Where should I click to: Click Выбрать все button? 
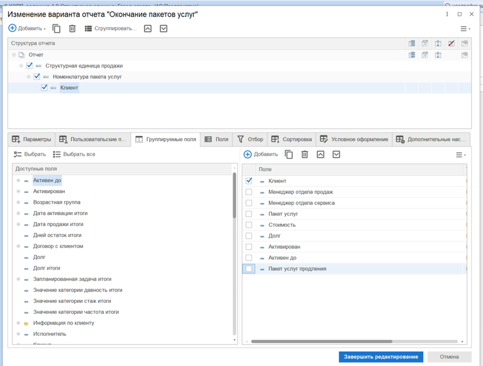coord(74,154)
